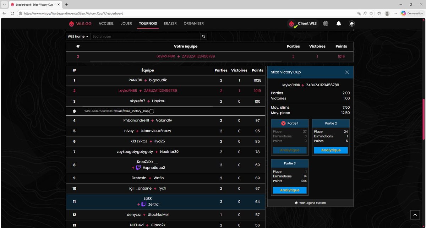Select Phbanandre111 + Valandfv row

pos(166,120)
